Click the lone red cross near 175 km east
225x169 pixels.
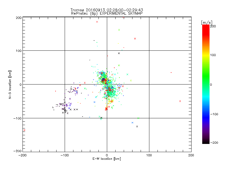coord(180,101)
